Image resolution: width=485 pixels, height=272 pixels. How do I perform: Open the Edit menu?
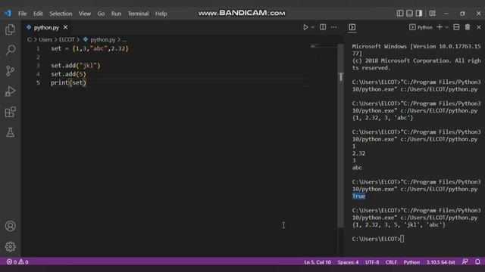pyautogui.click(x=38, y=14)
